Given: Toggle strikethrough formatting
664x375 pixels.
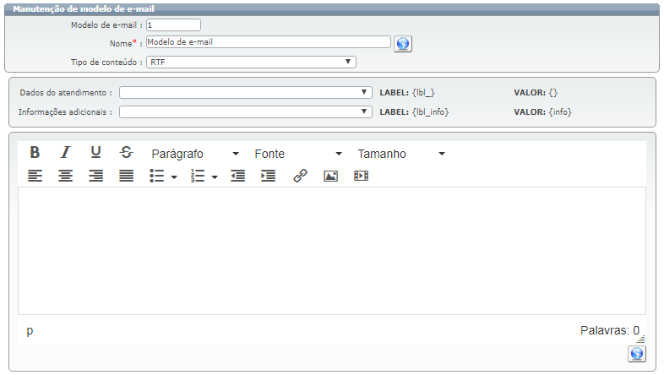Looking at the screenshot, I should point(126,152).
